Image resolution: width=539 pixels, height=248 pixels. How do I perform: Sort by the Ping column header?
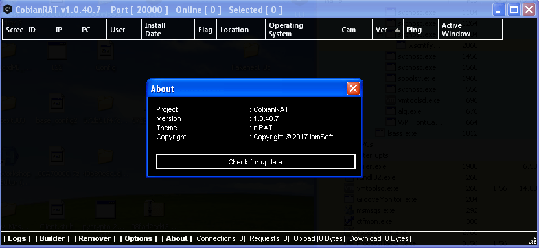(420, 30)
